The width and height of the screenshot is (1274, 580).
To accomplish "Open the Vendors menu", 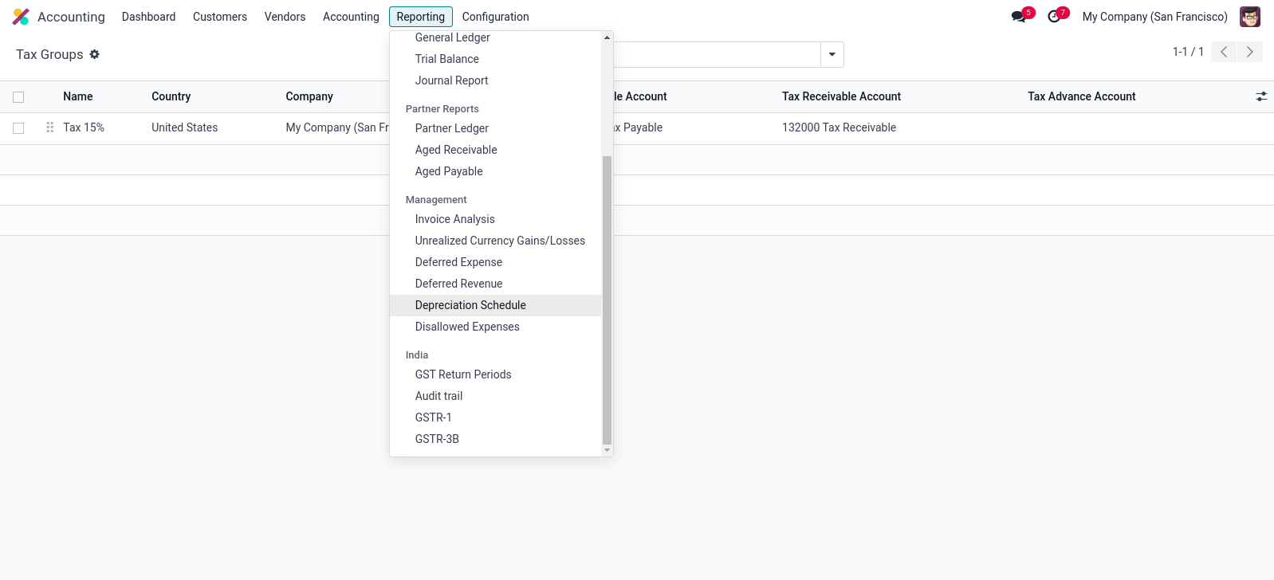I will coord(285,17).
